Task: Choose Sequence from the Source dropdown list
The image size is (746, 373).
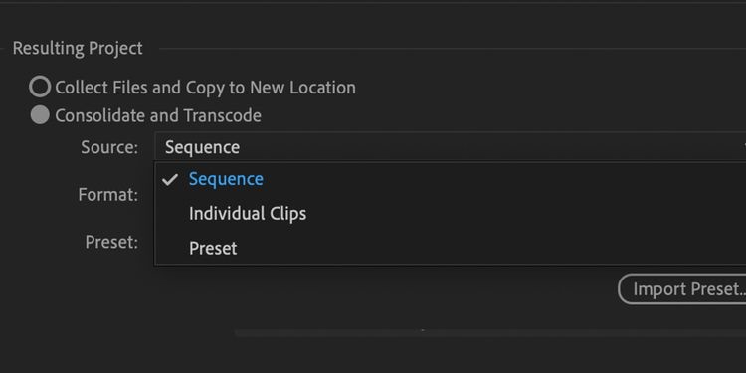Action: click(226, 179)
